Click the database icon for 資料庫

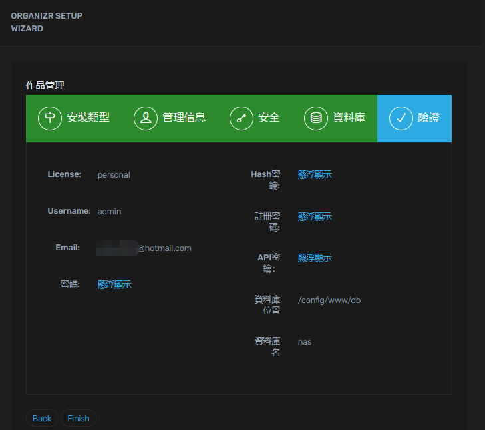coord(316,118)
